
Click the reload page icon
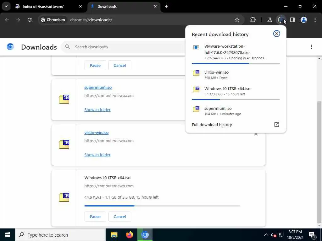click(30, 20)
